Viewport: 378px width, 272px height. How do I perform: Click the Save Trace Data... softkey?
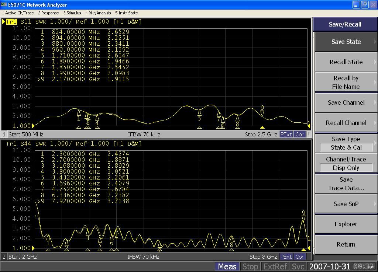tap(346, 184)
